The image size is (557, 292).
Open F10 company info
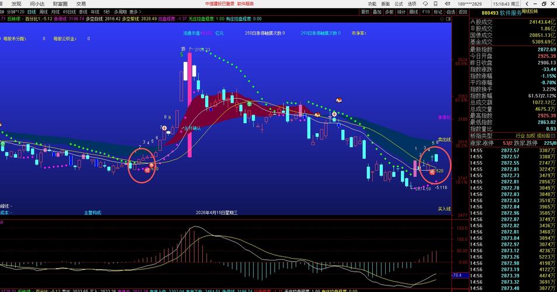pyautogui.click(x=426, y=12)
